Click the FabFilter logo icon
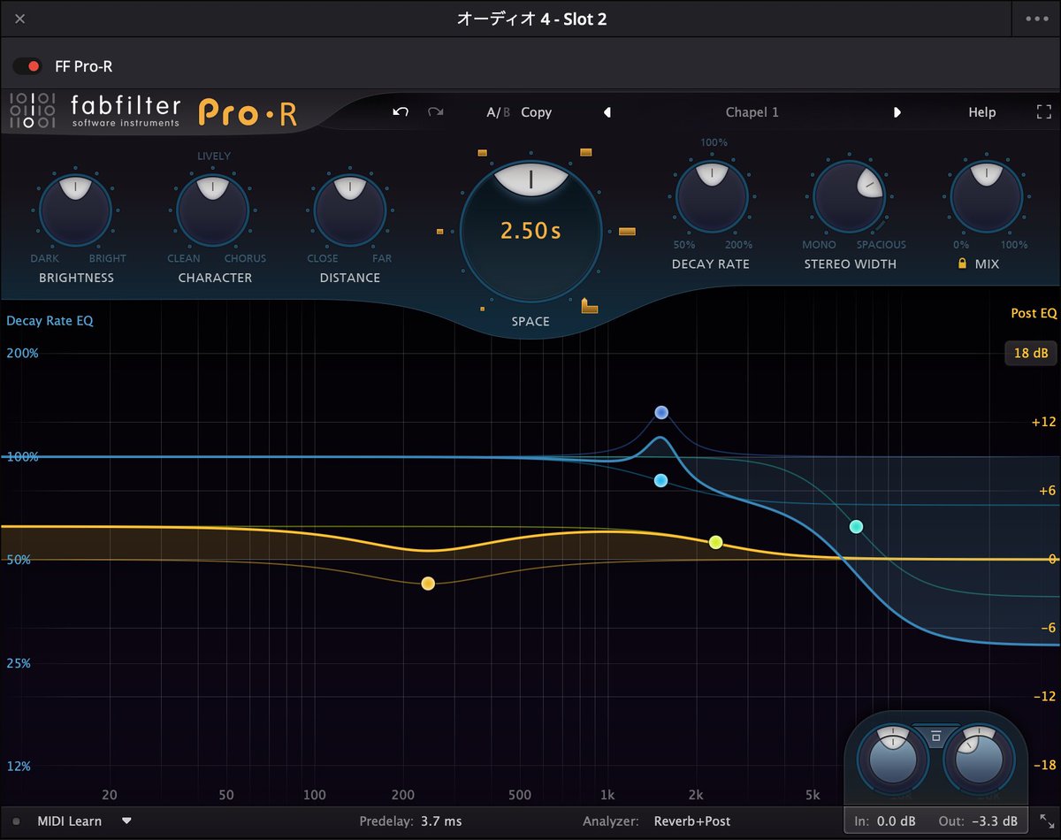Image resolution: width=1061 pixels, height=840 pixels. 33,111
